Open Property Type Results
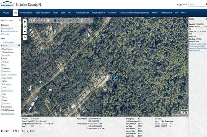This screenshot has height=137, width=207. point(99,13)
